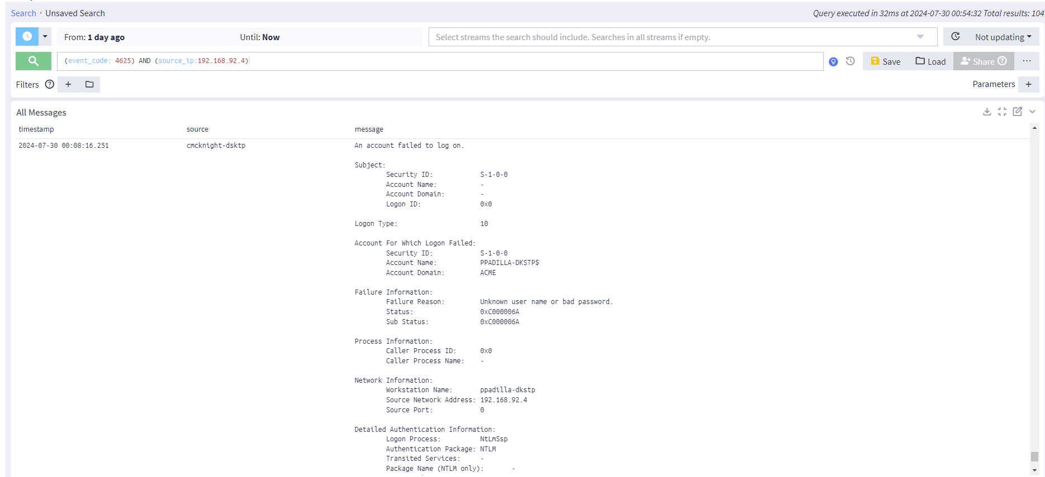Click the blue clock time range icon
The width and height of the screenshot is (1045, 477).
point(27,37)
